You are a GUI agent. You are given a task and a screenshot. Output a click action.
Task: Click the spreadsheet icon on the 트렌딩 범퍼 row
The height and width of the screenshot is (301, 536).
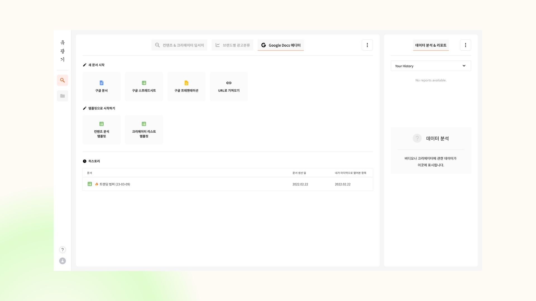click(x=90, y=184)
